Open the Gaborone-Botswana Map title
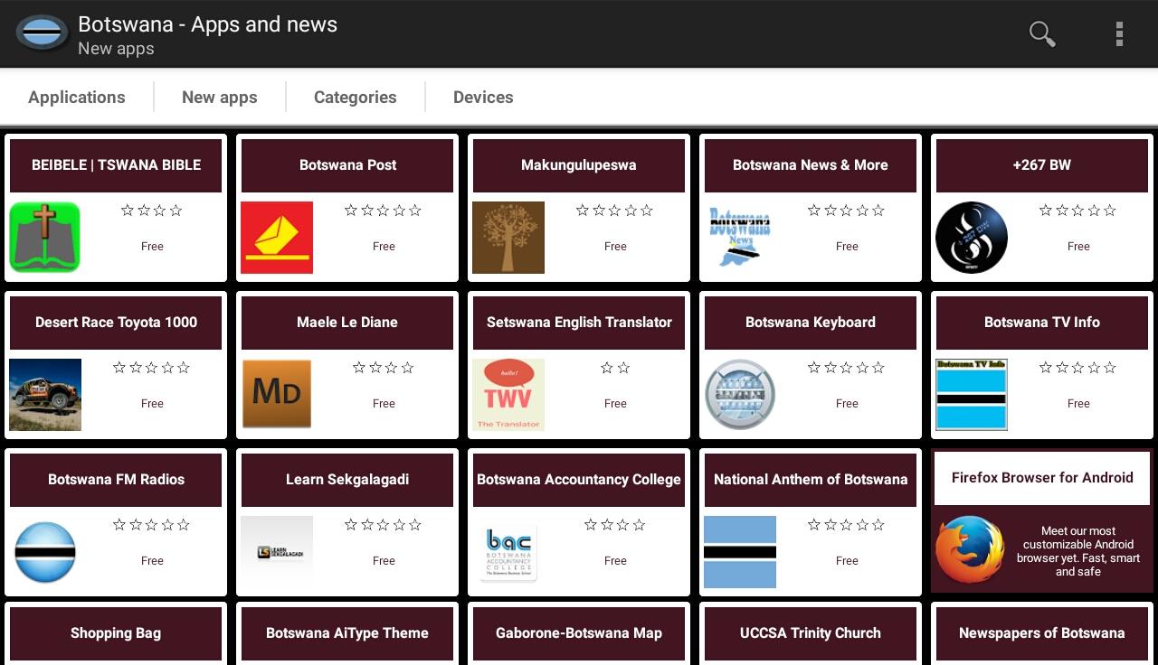Image resolution: width=1158 pixels, height=665 pixels. pyautogui.click(x=579, y=633)
